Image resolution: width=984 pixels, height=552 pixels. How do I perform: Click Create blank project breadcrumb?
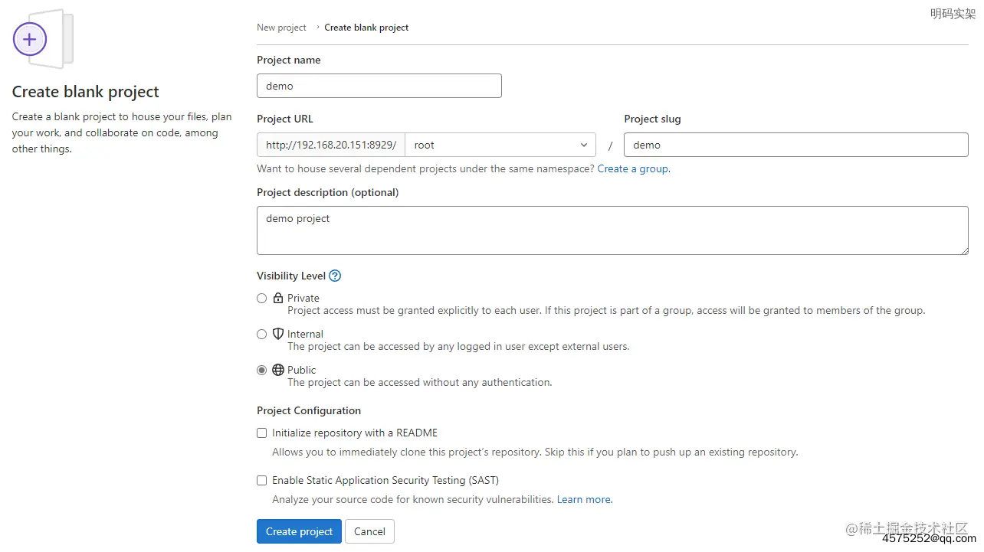(366, 28)
